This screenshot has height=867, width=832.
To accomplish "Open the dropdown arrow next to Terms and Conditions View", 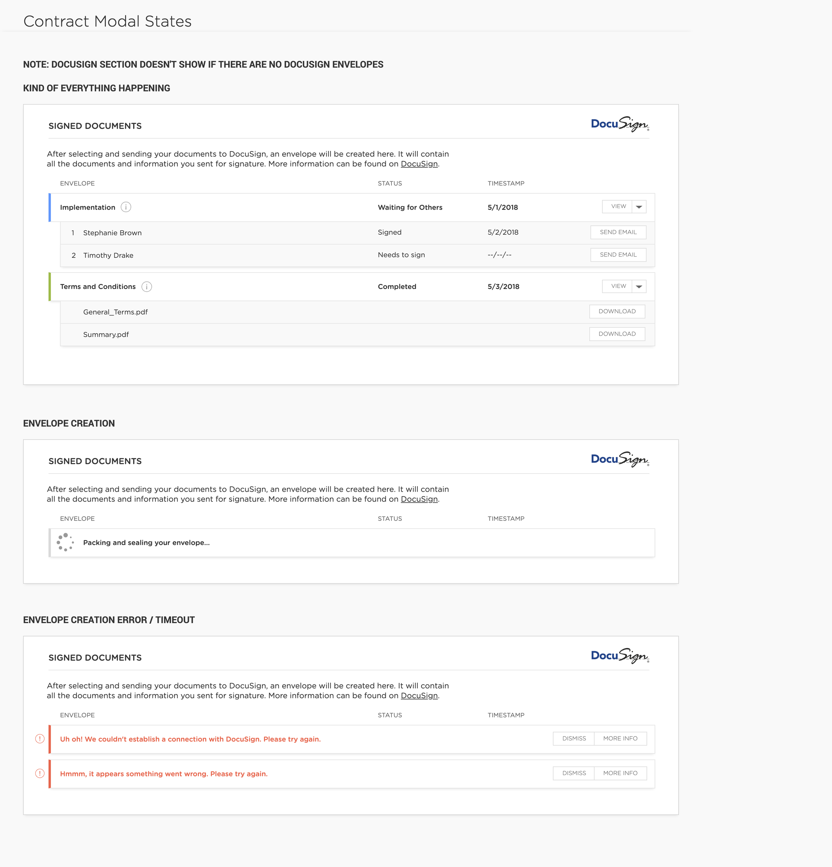I will [639, 286].
